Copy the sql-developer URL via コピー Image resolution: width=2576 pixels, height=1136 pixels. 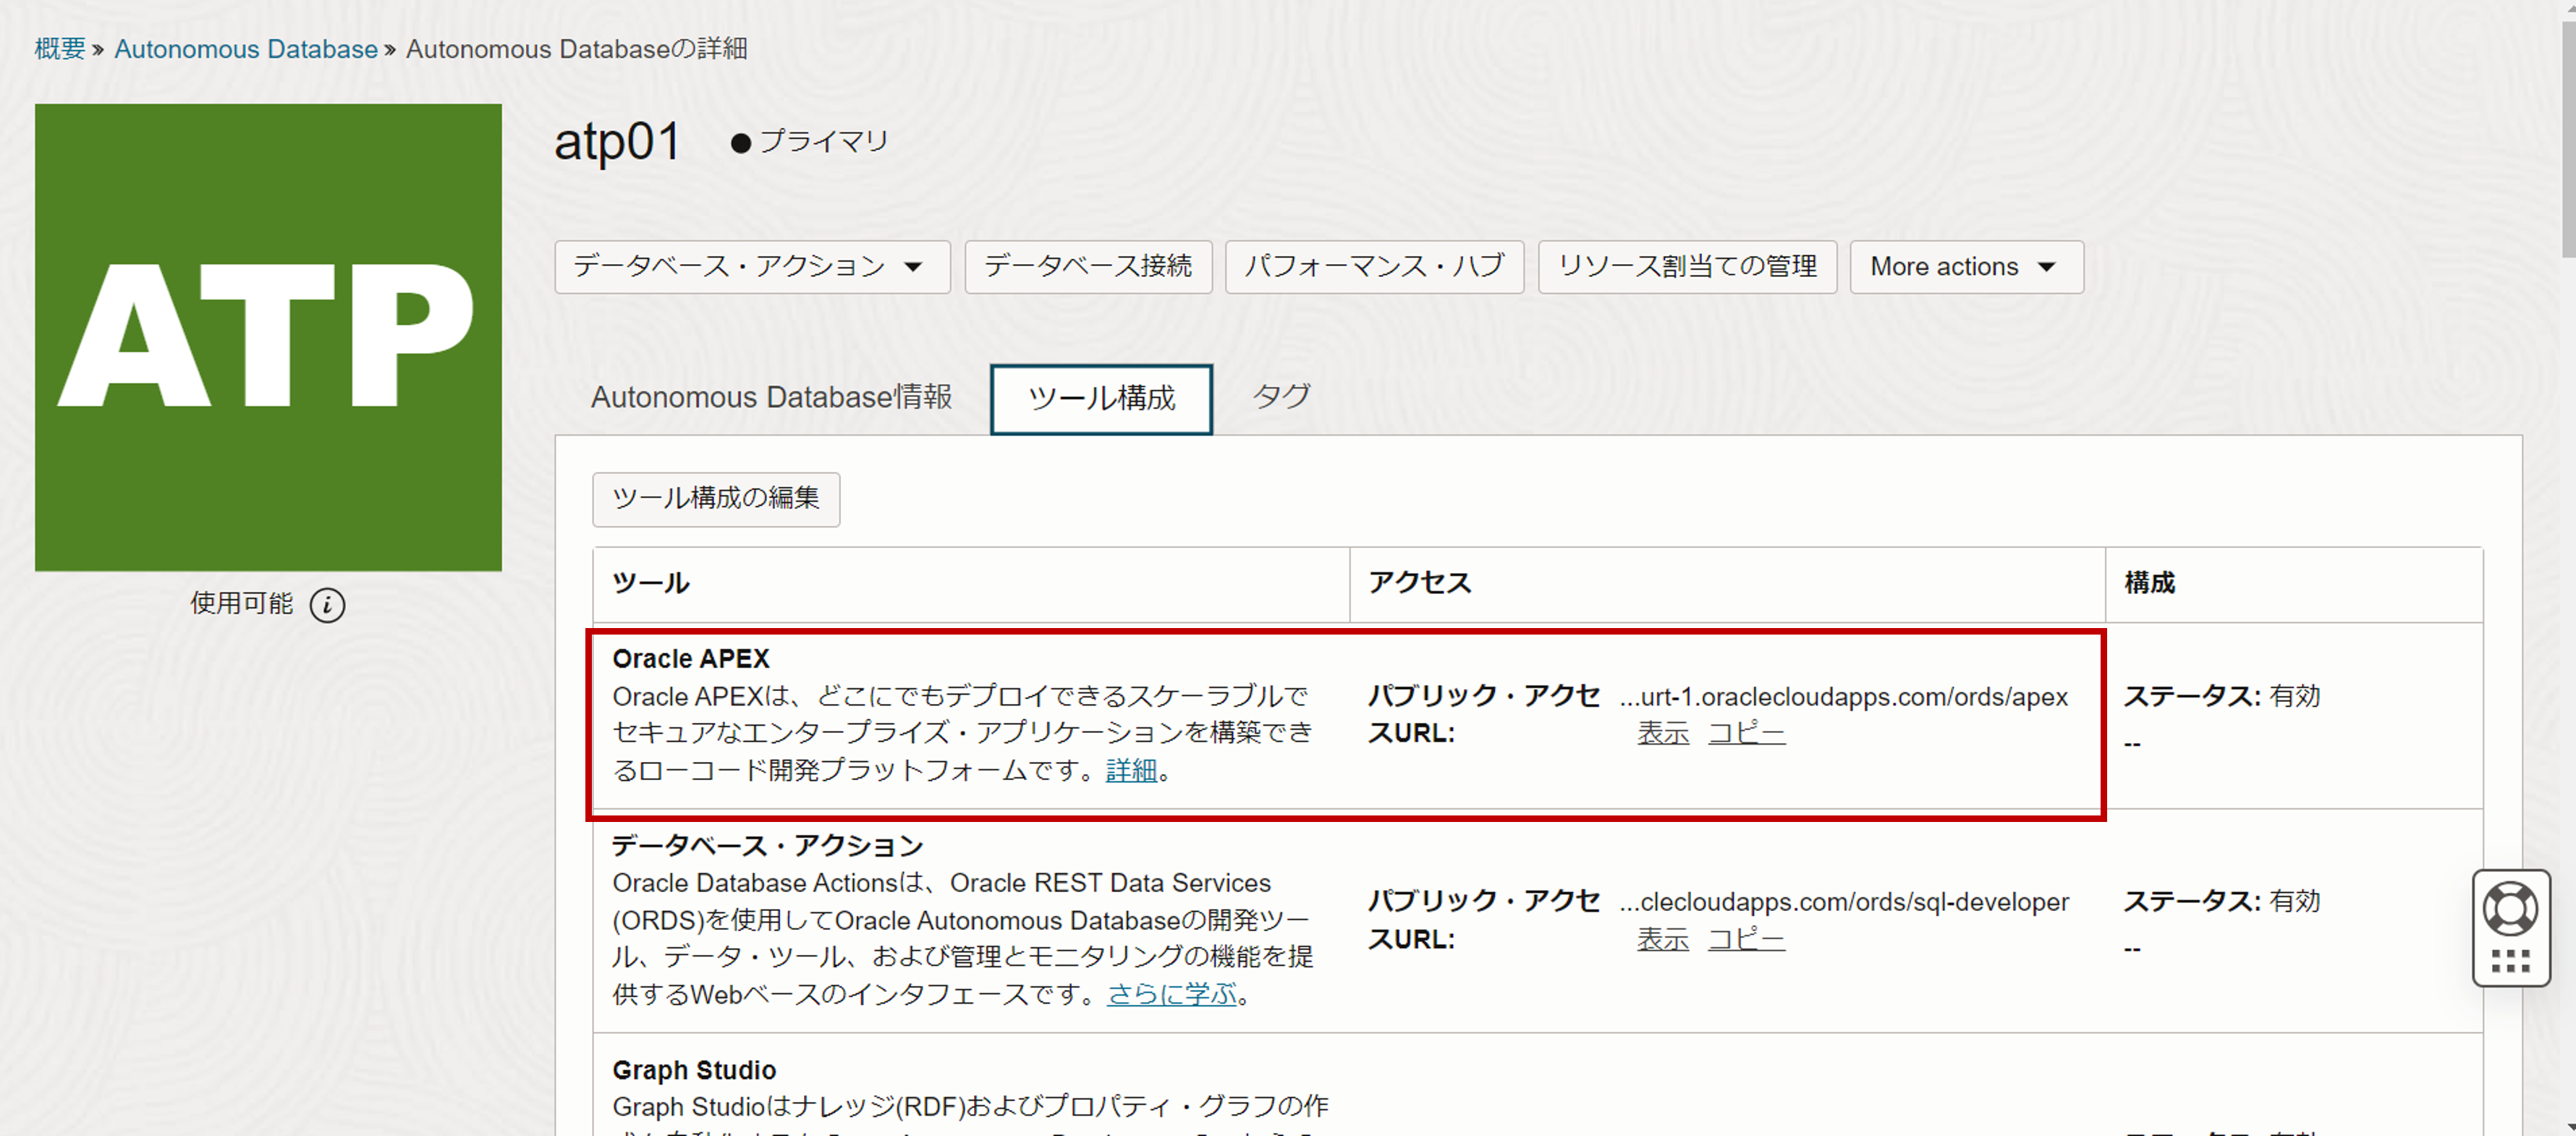(x=1745, y=940)
